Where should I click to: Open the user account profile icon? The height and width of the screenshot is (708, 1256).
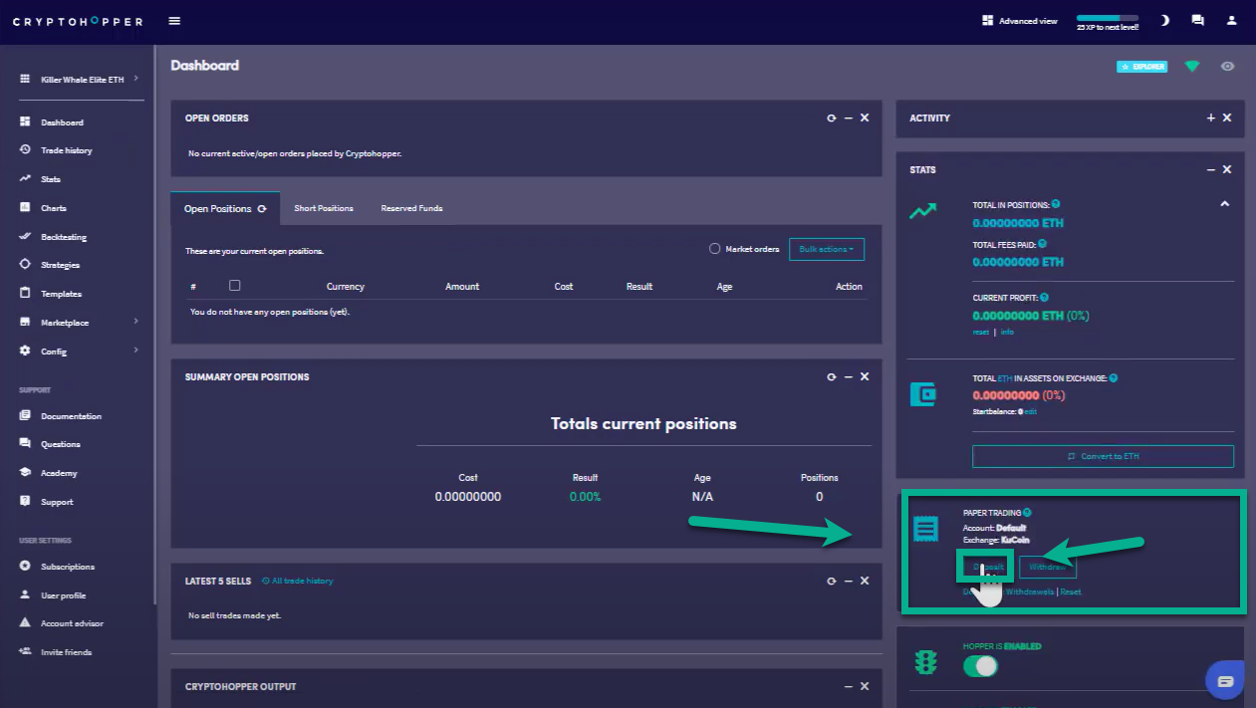[1231, 21]
